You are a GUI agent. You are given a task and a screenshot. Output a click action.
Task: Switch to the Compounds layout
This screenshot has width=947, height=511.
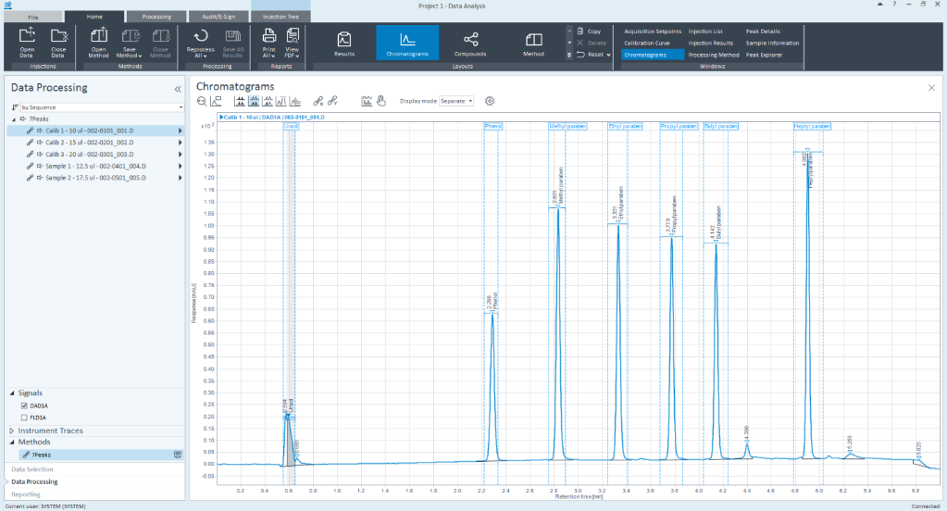tap(470, 43)
